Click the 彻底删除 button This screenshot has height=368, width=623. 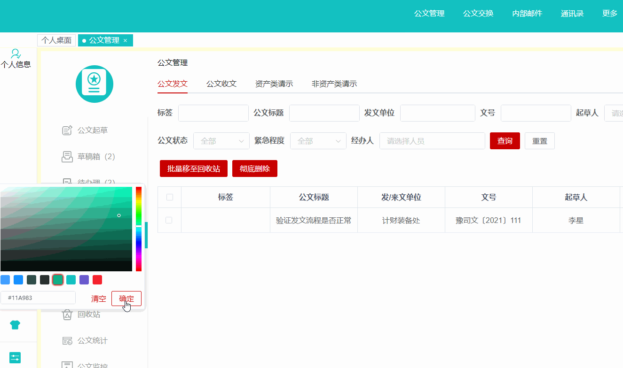[x=255, y=169]
